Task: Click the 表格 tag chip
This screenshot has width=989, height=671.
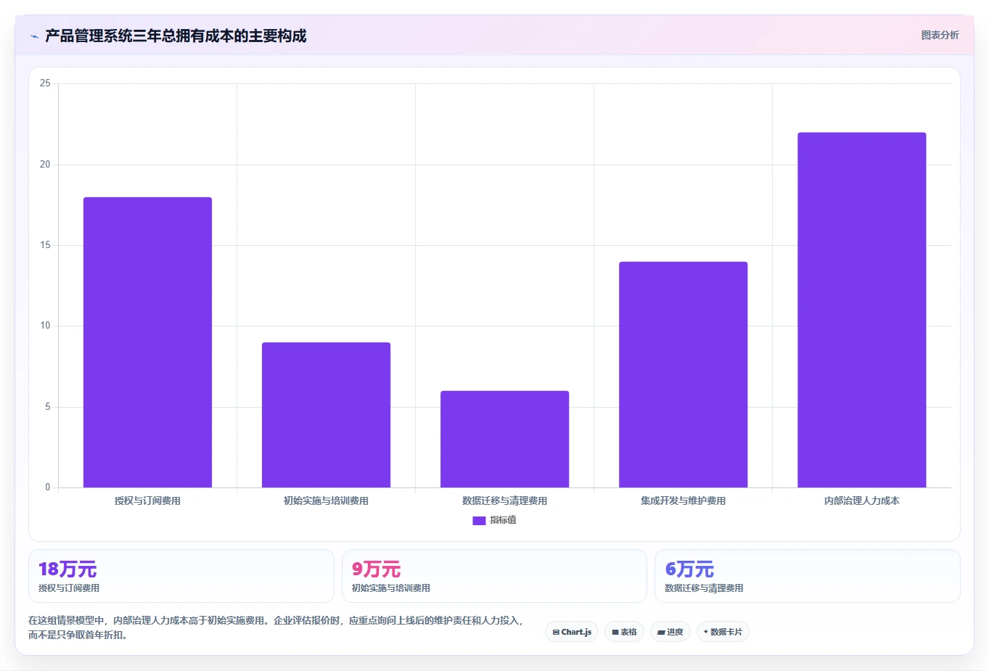Action: point(624,632)
